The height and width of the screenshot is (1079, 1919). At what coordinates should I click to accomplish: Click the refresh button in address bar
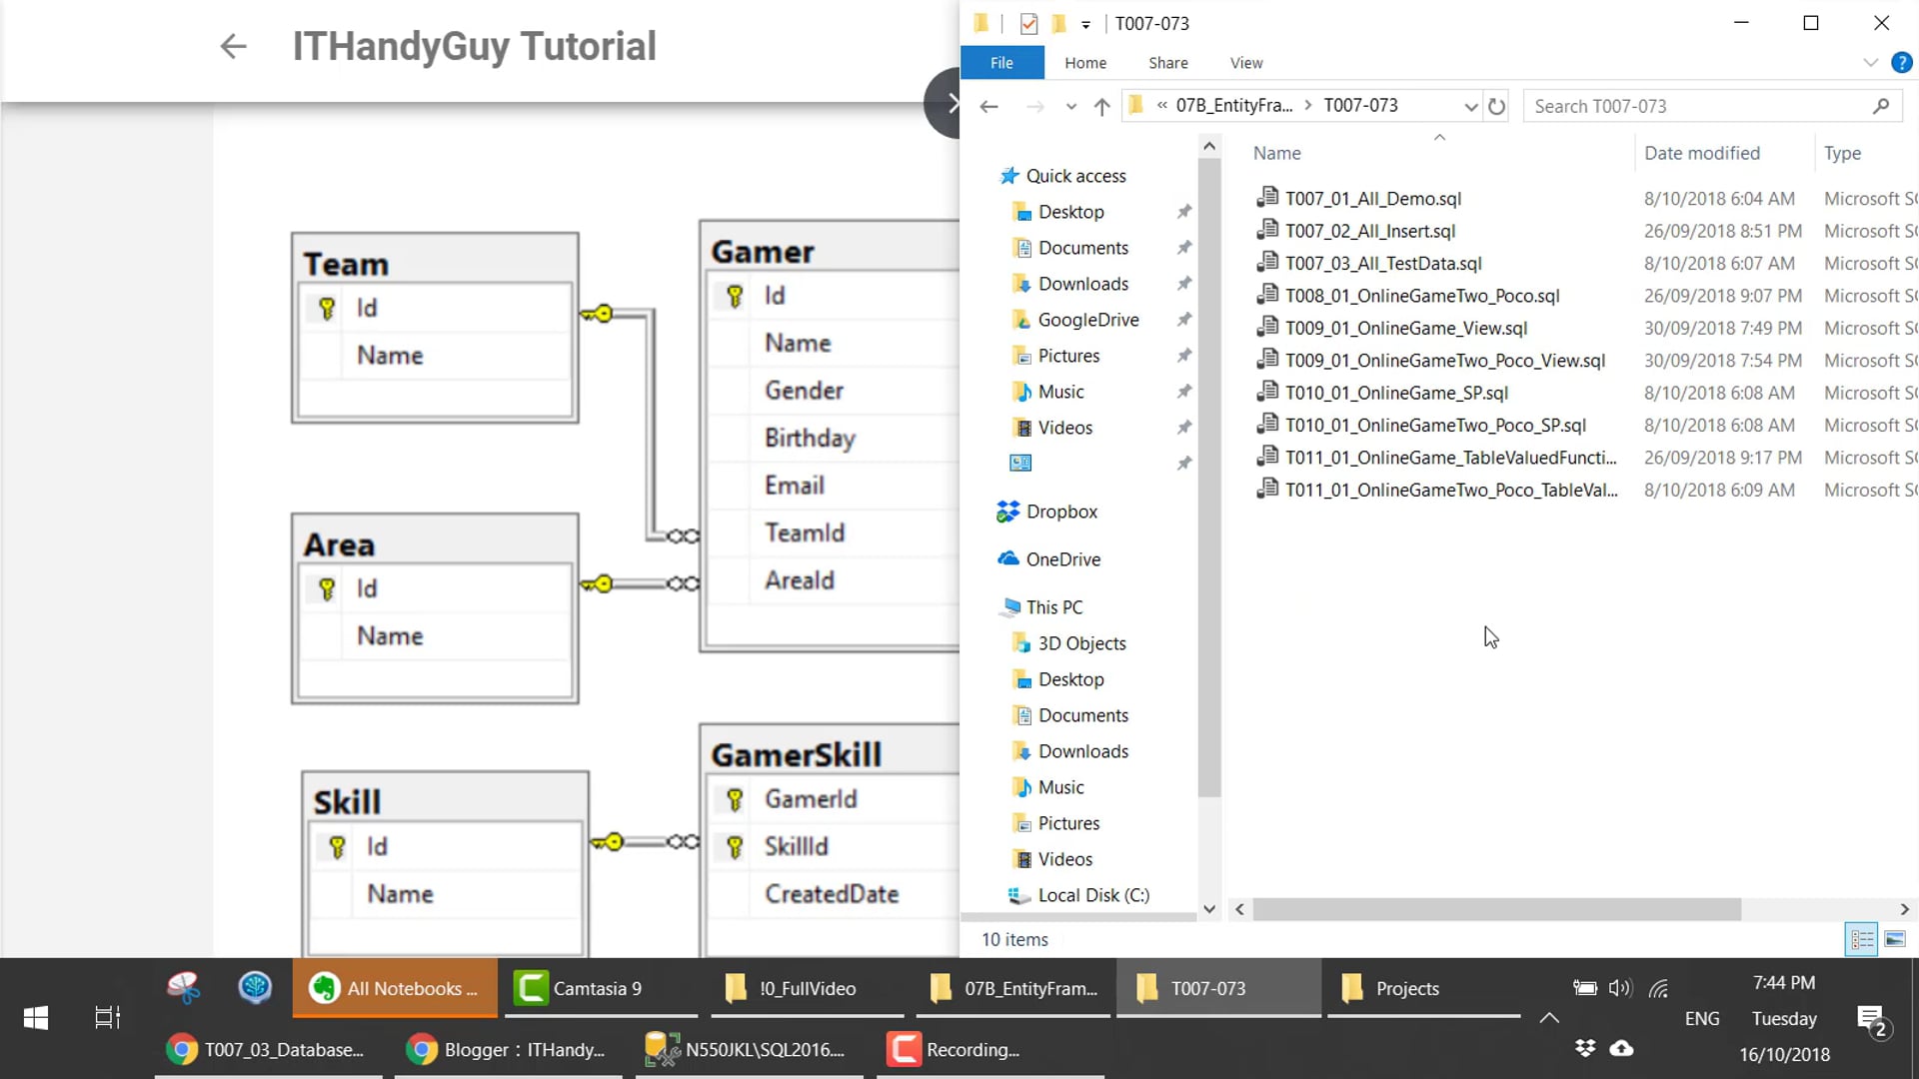(x=1496, y=106)
